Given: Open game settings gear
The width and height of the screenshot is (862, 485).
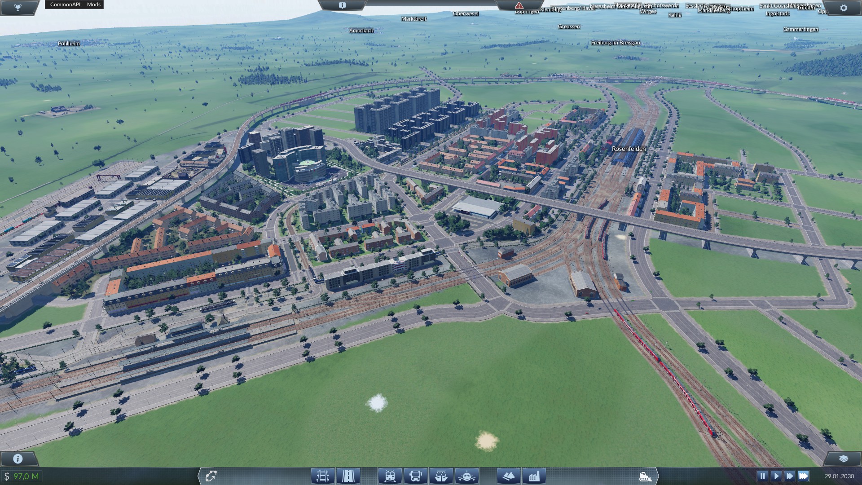Looking at the screenshot, I should [844, 8].
